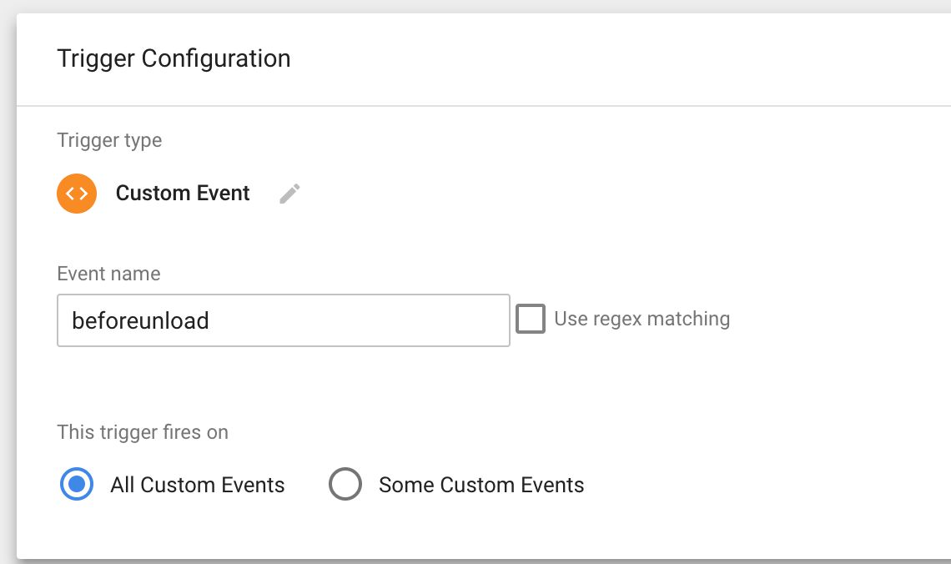Click the All Custom Events label text
Image resolution: width=951 pixels, height=564 pixels.
pos(197,485)
